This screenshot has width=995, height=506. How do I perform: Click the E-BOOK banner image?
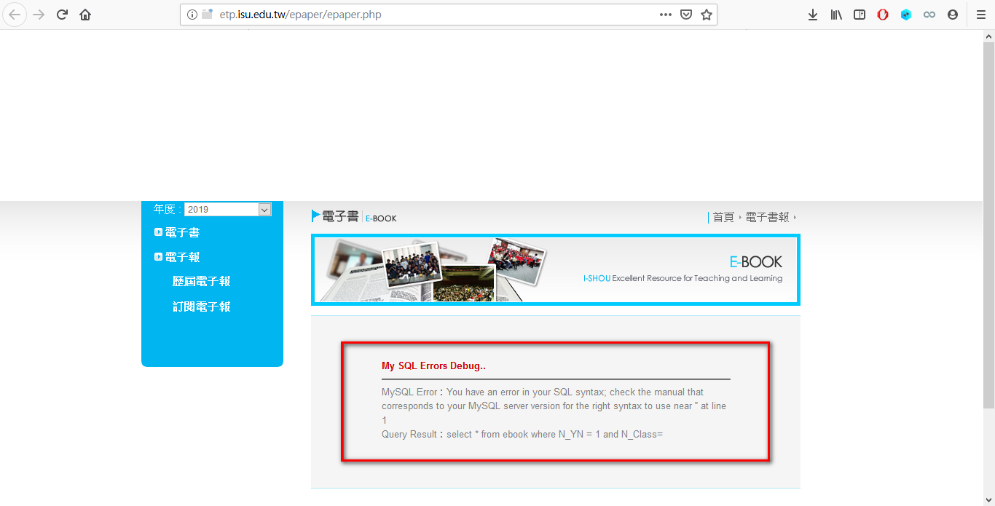pos(556,269)
